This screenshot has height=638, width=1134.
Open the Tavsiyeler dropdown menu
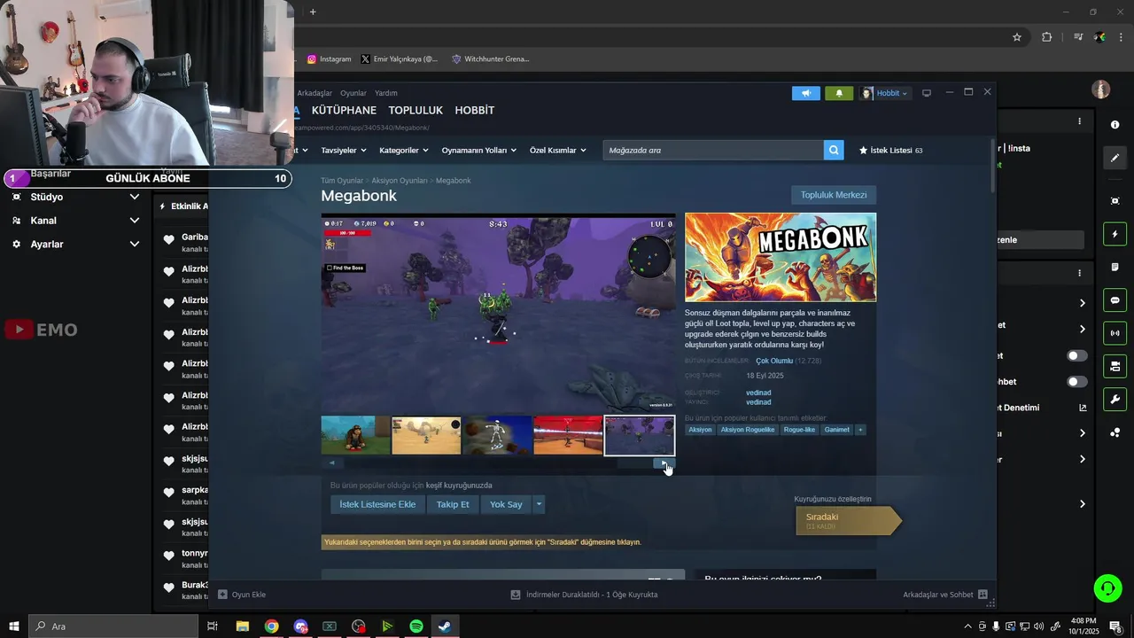343,151
